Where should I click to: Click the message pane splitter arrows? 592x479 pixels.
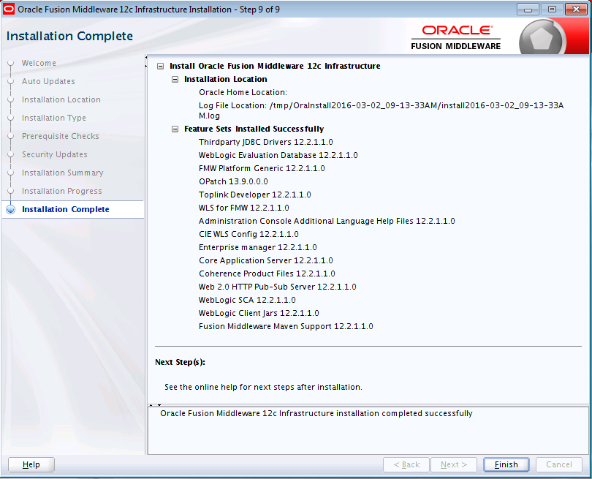pos(155,405)
